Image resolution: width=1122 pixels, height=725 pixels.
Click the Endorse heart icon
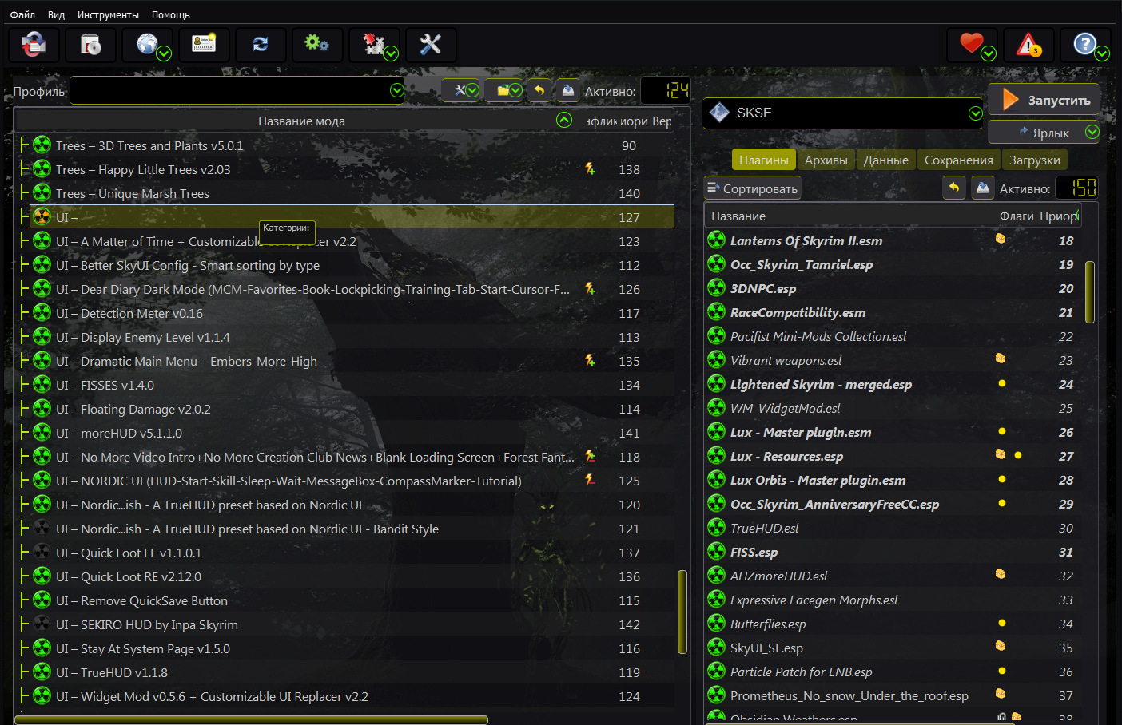971,45
